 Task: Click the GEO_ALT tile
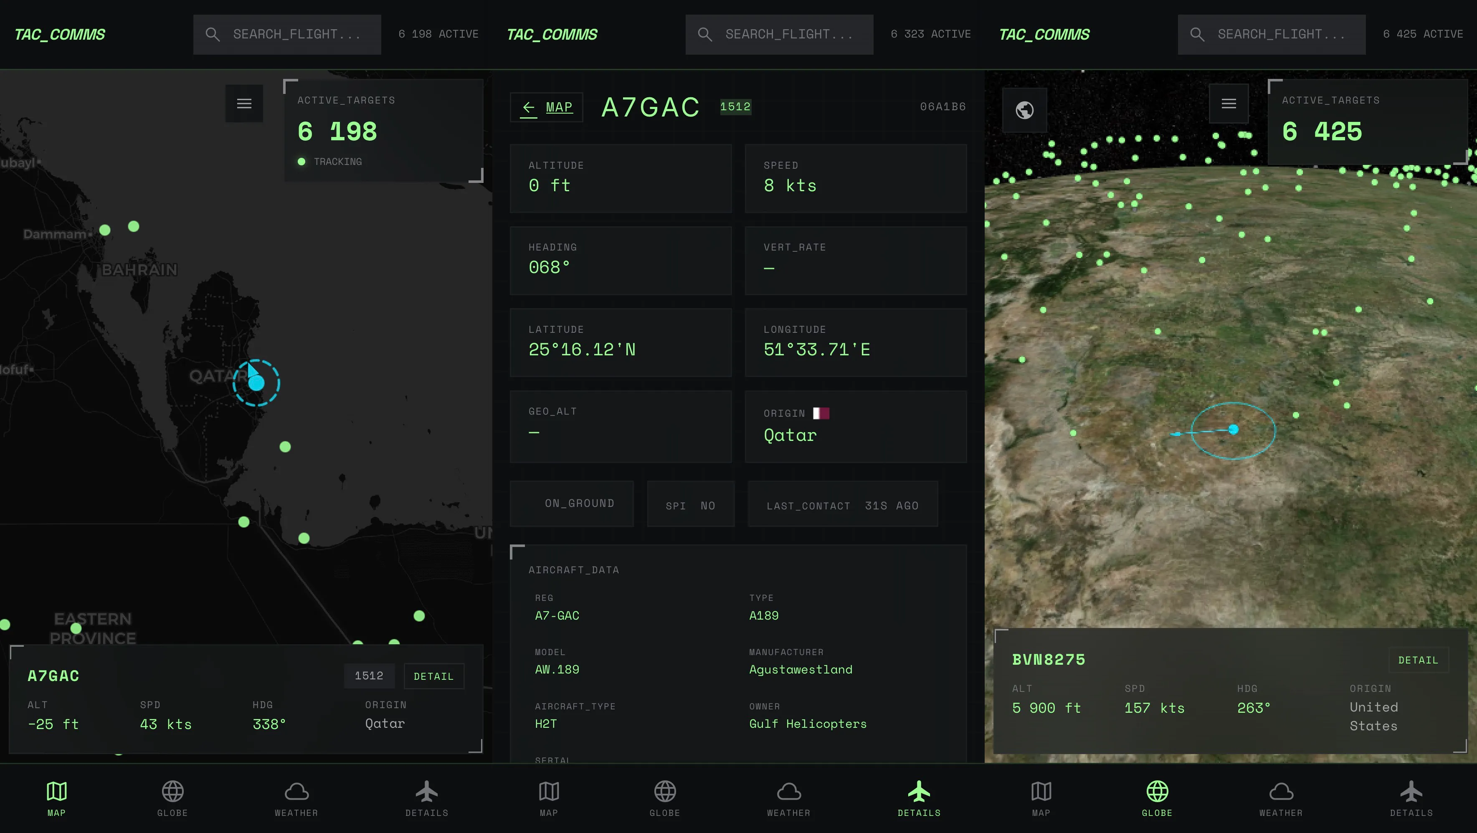pyautogui.click(x=621, y=427)
